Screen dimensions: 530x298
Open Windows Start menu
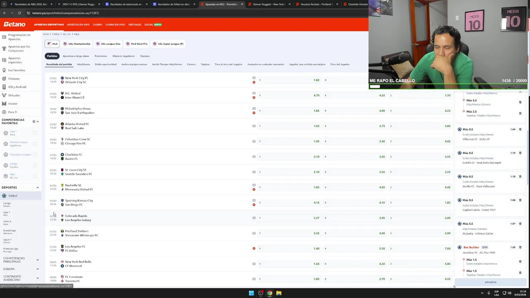click(251, 293)
